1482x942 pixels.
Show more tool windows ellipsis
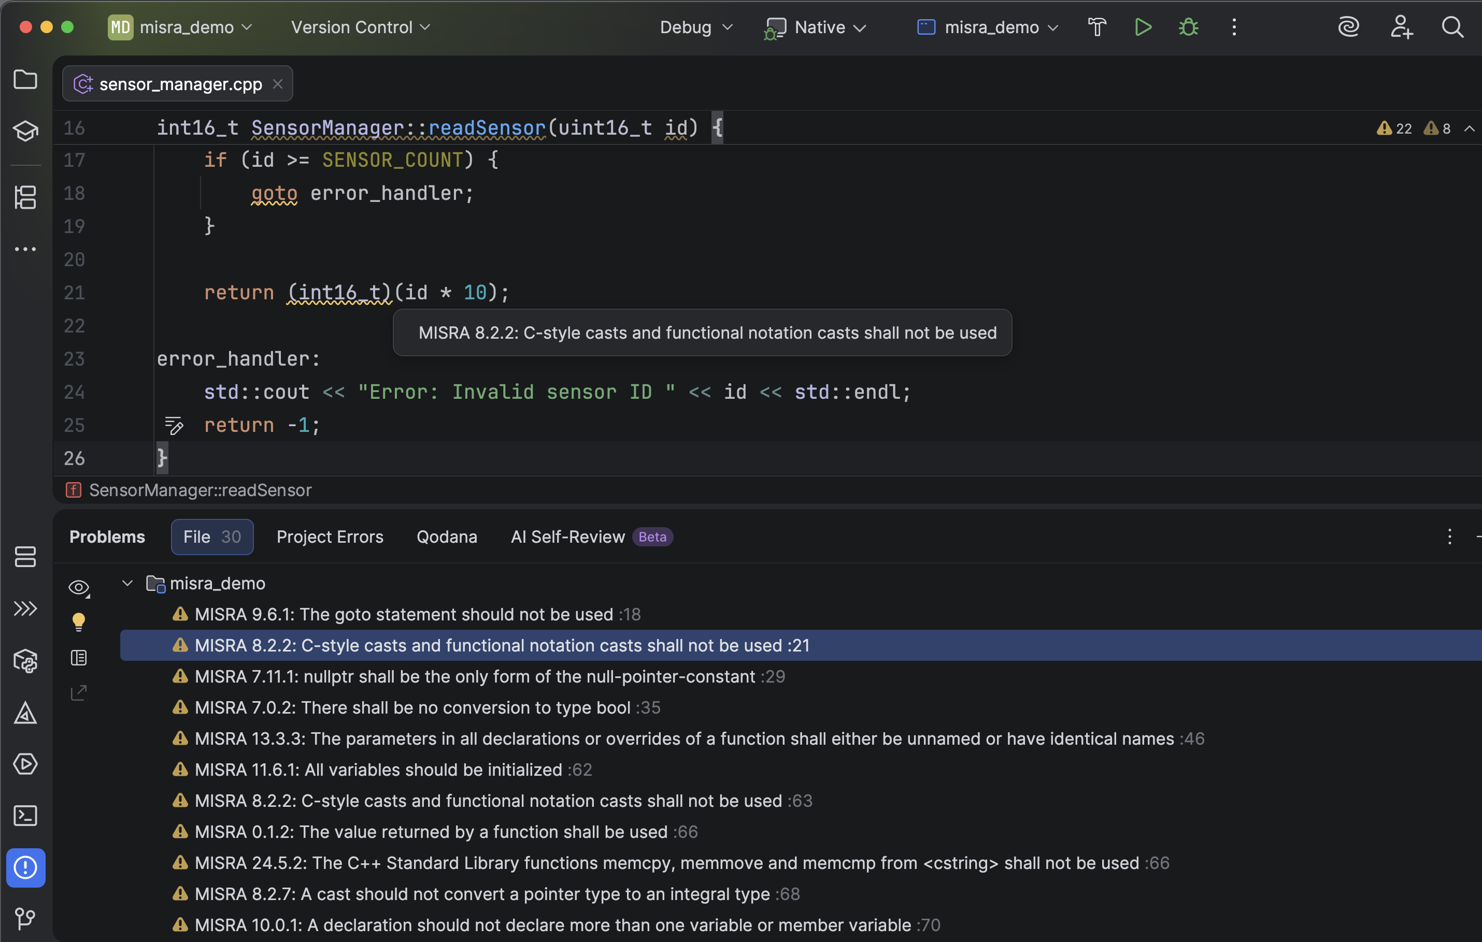25,249
